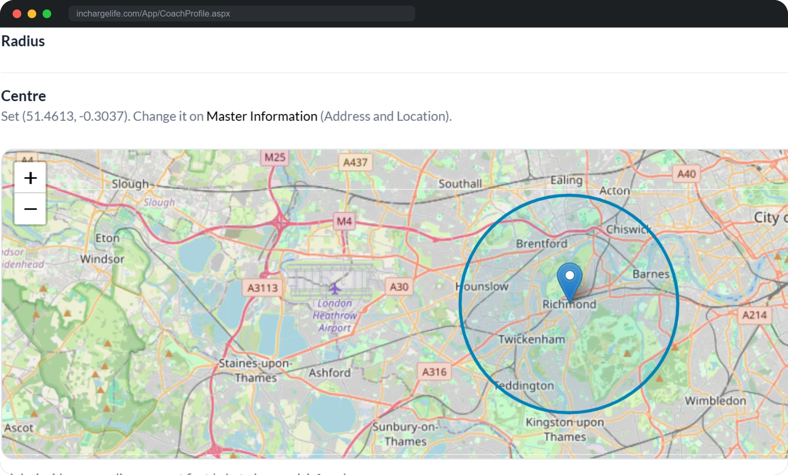Viewport: 788px width, 475px height.
Task: Click the A40 road badge
Action: pyautogui.click(x=686, y=174)
